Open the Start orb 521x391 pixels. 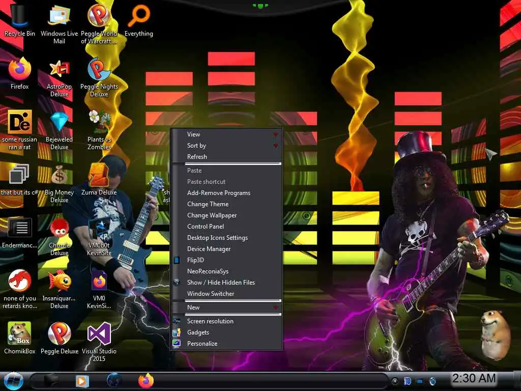point(13,381)
